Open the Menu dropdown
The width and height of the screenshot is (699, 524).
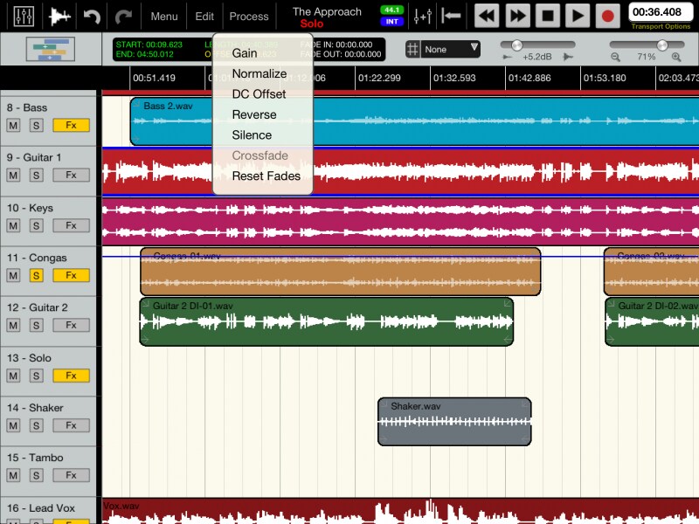(x=164, y=17)
